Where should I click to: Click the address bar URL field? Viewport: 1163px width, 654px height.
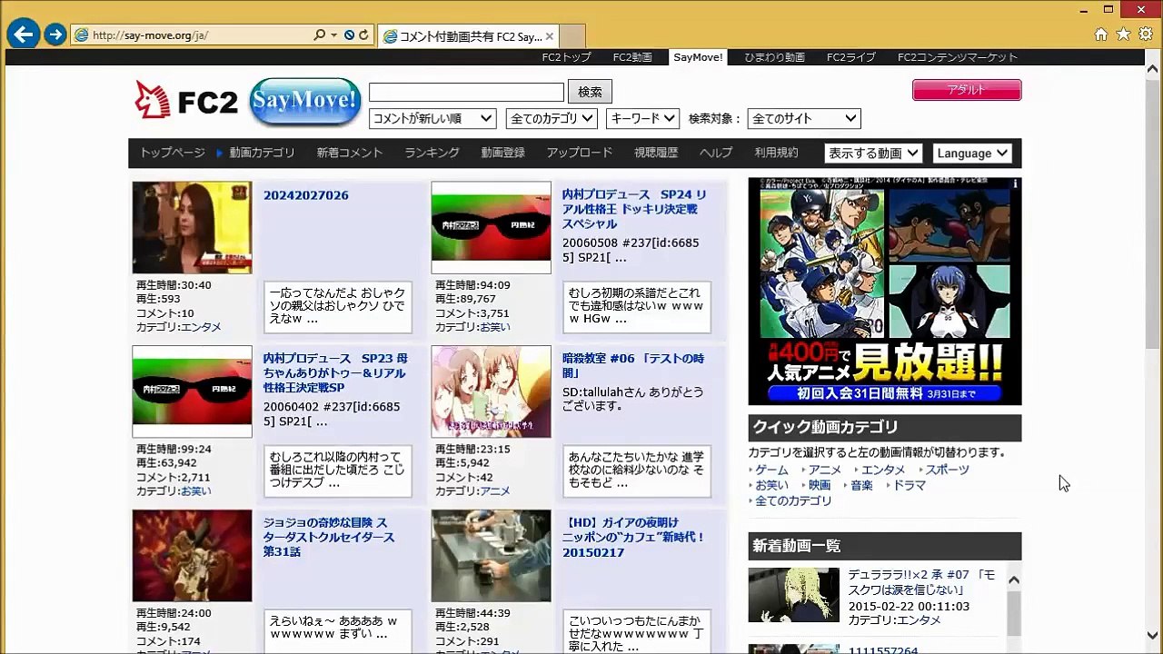pyautogui.click(x=200, y=35)
